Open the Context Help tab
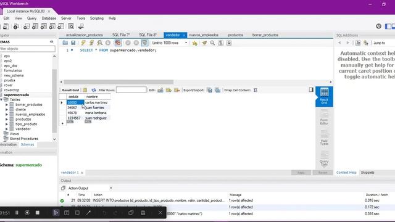 point(346,173)
